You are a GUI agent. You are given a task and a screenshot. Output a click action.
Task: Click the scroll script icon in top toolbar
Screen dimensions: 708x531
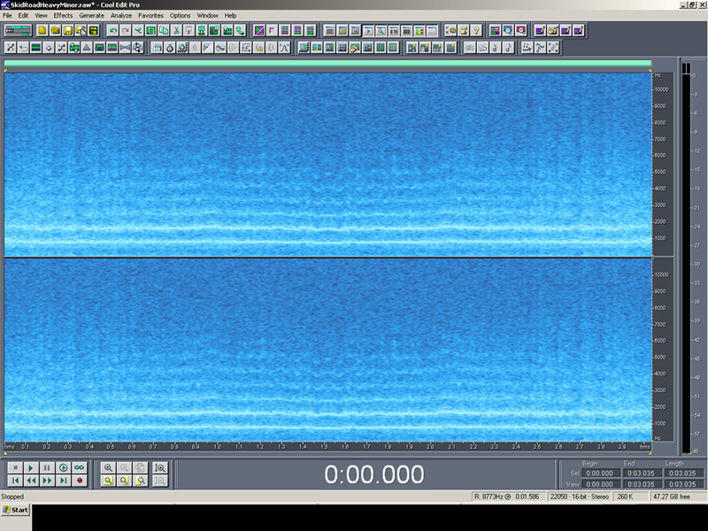[x=463, y=30]
